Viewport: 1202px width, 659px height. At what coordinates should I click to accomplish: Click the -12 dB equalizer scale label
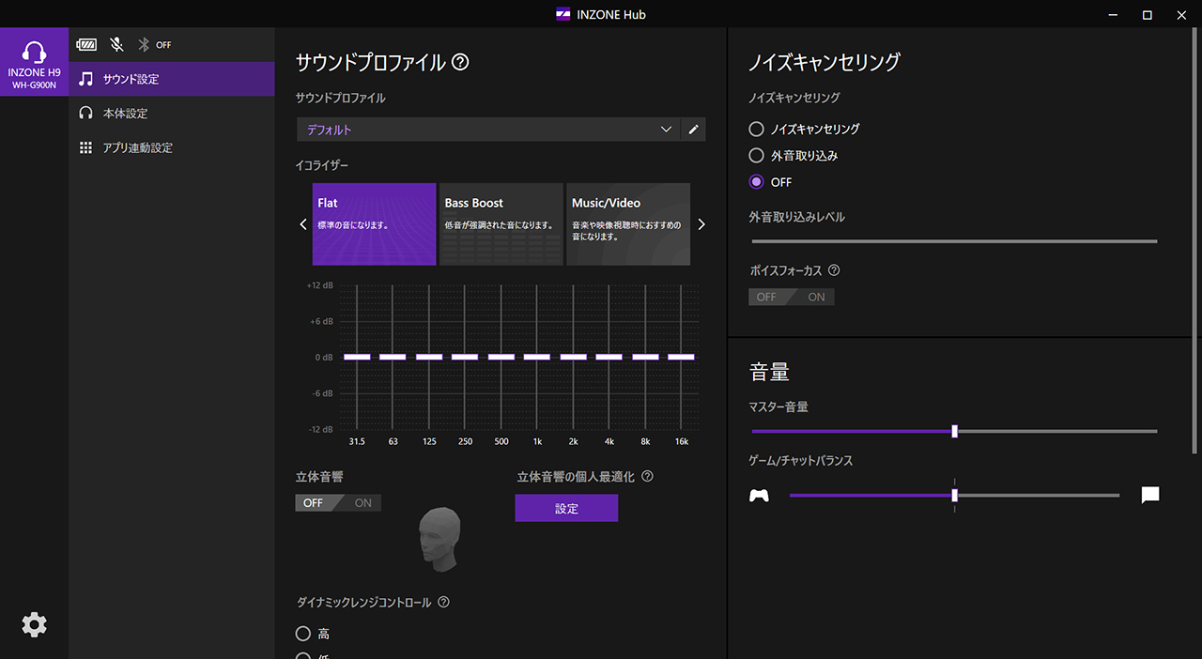coord(321,430)
